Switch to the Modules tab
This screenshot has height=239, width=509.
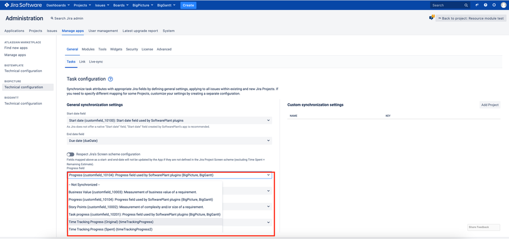click(88, 49)
